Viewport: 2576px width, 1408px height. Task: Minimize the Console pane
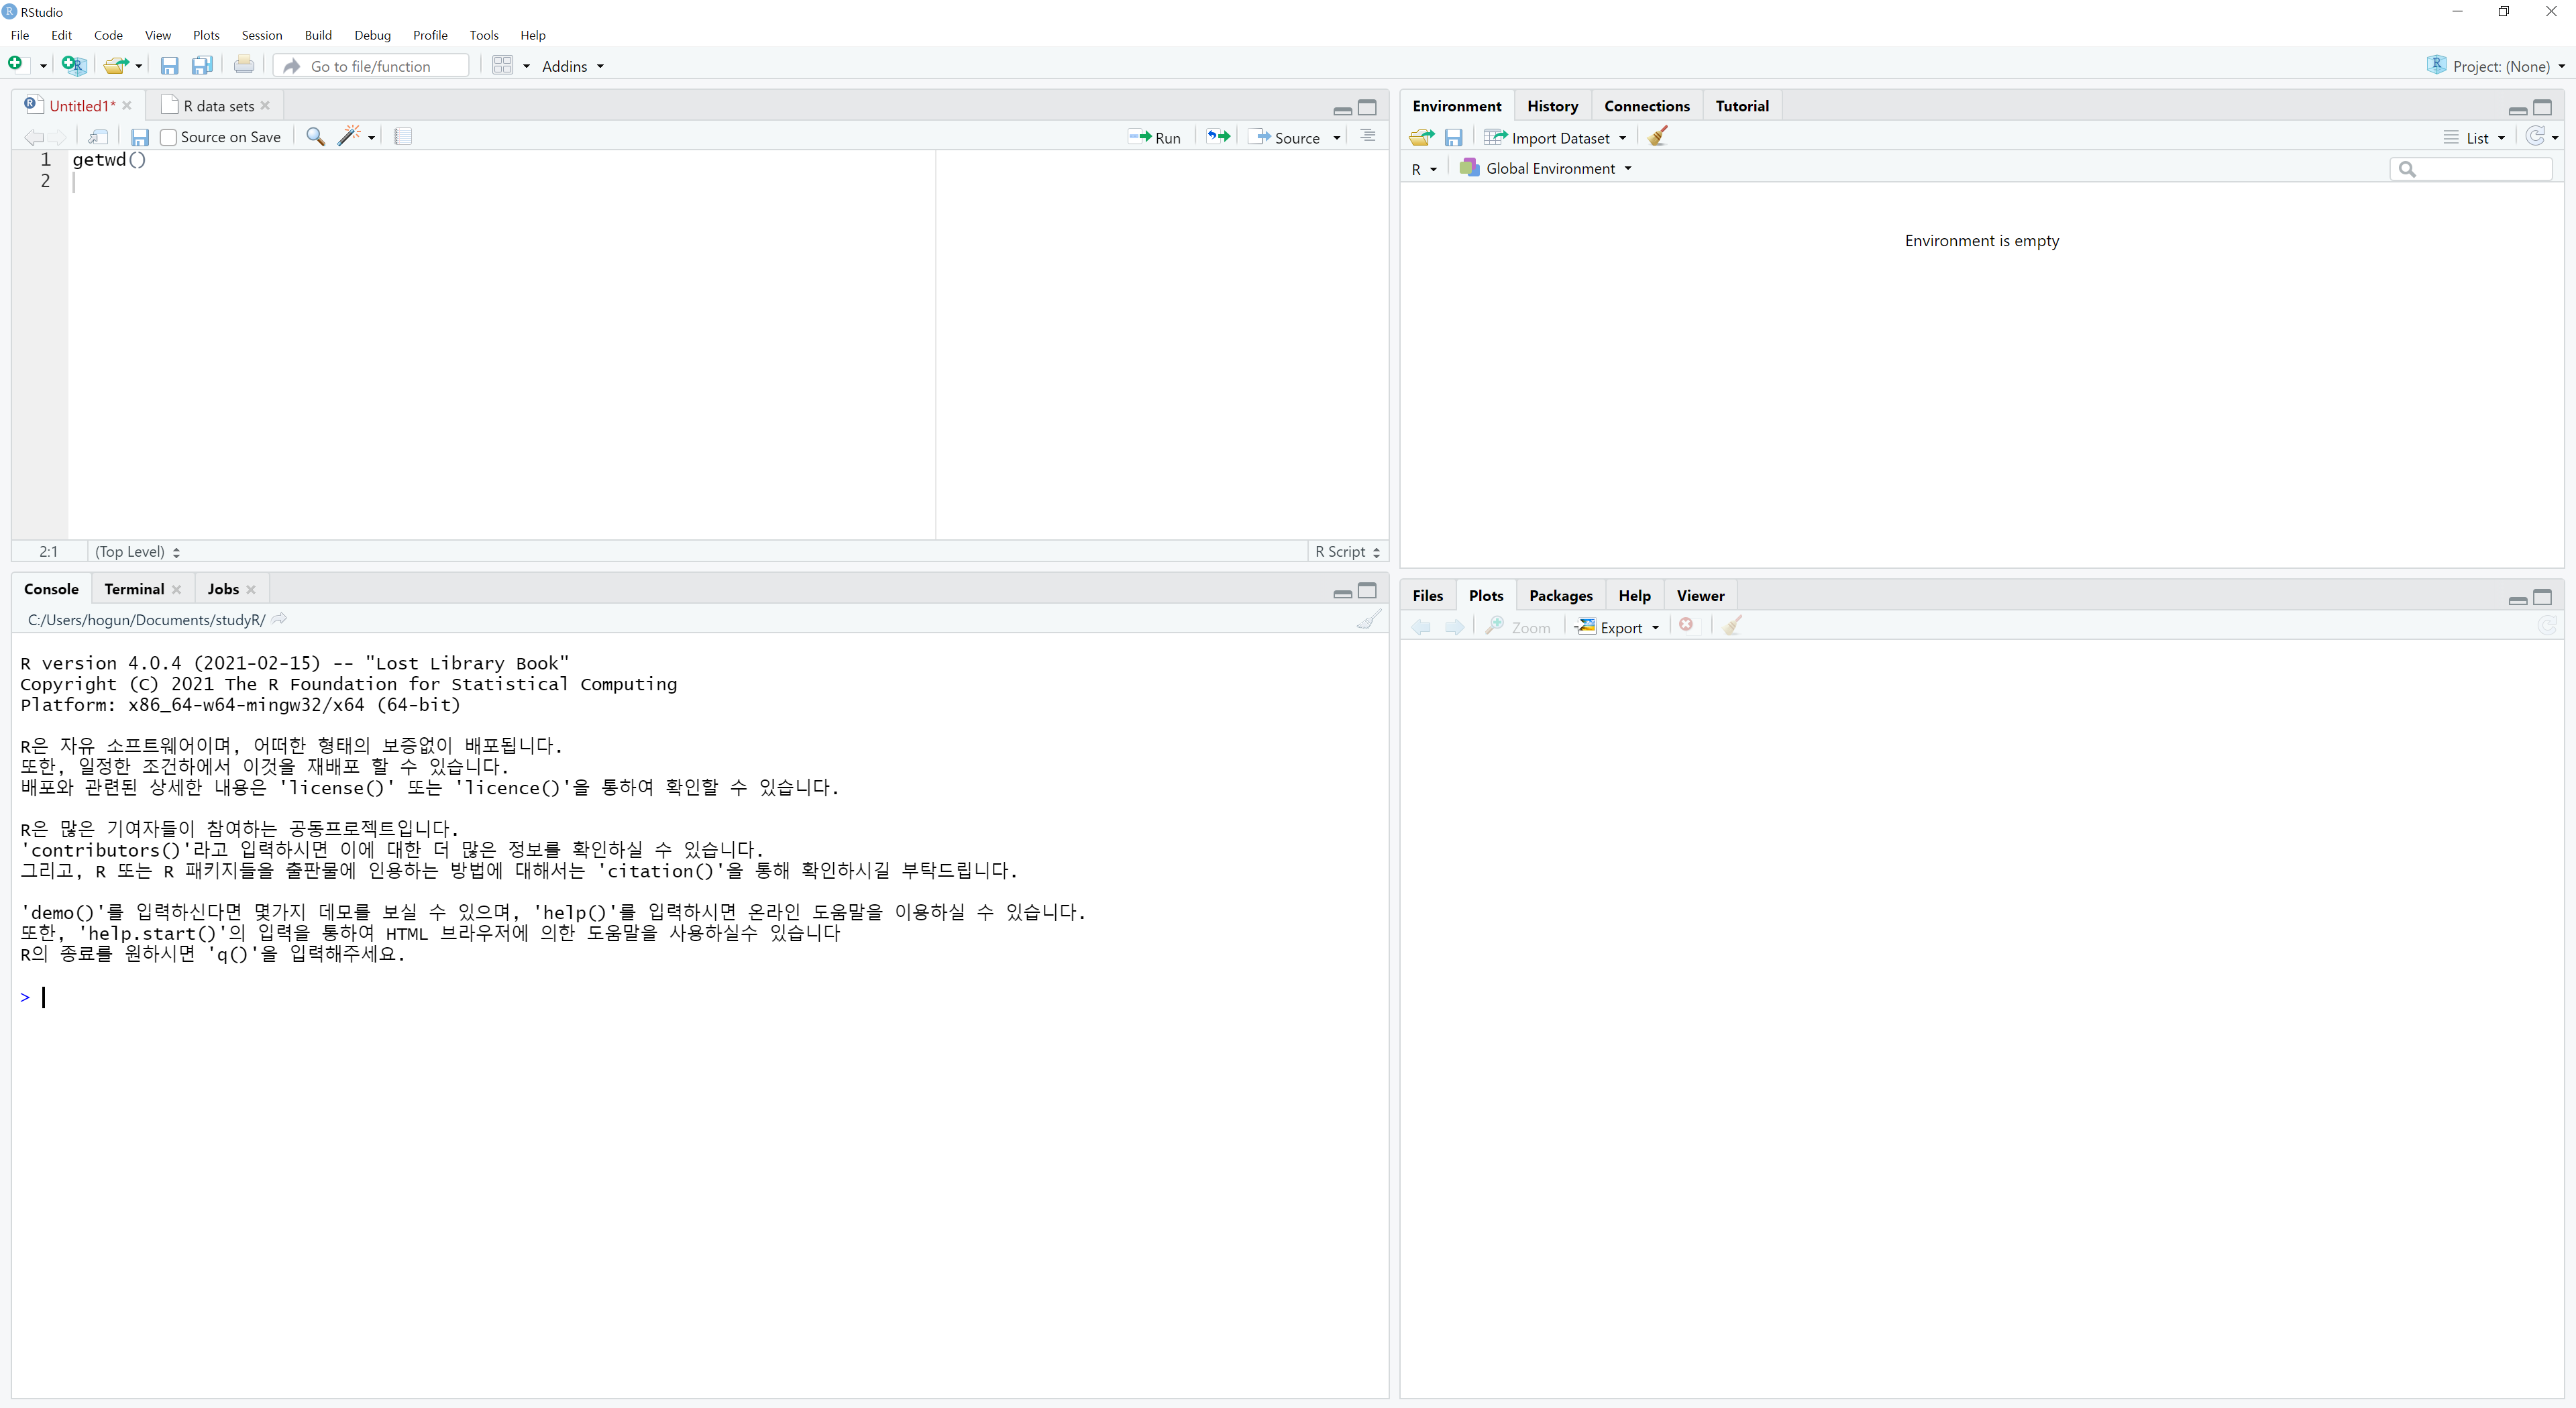(x=1342, y=592)
